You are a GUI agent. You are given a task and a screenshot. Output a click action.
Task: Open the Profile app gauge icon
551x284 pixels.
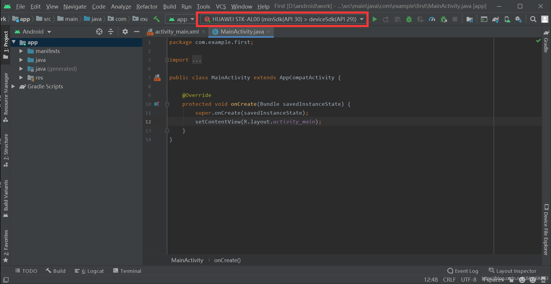tap(432, 19)
